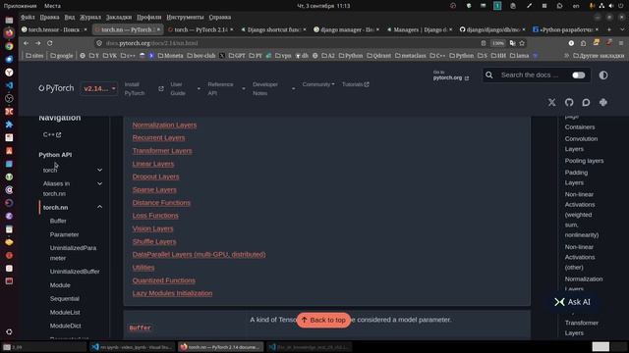Open the Transformer Layers link
The height and width of the screenshot is (353, 629).
162,151
